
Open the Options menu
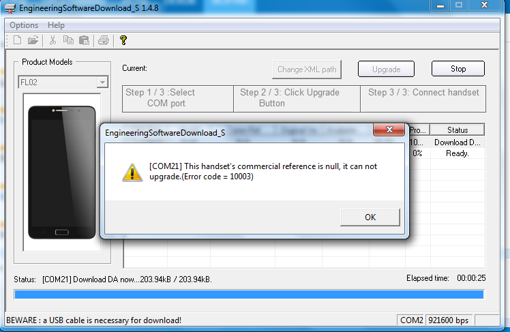24,25
